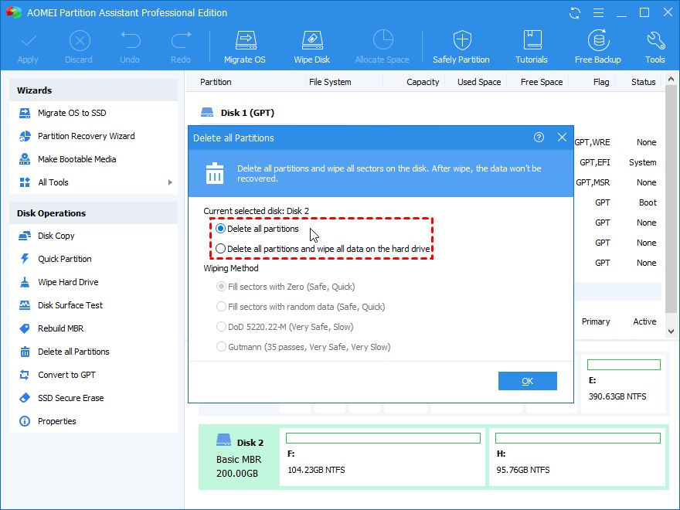Sort by the Capacity column header

[x=423, y=82]
